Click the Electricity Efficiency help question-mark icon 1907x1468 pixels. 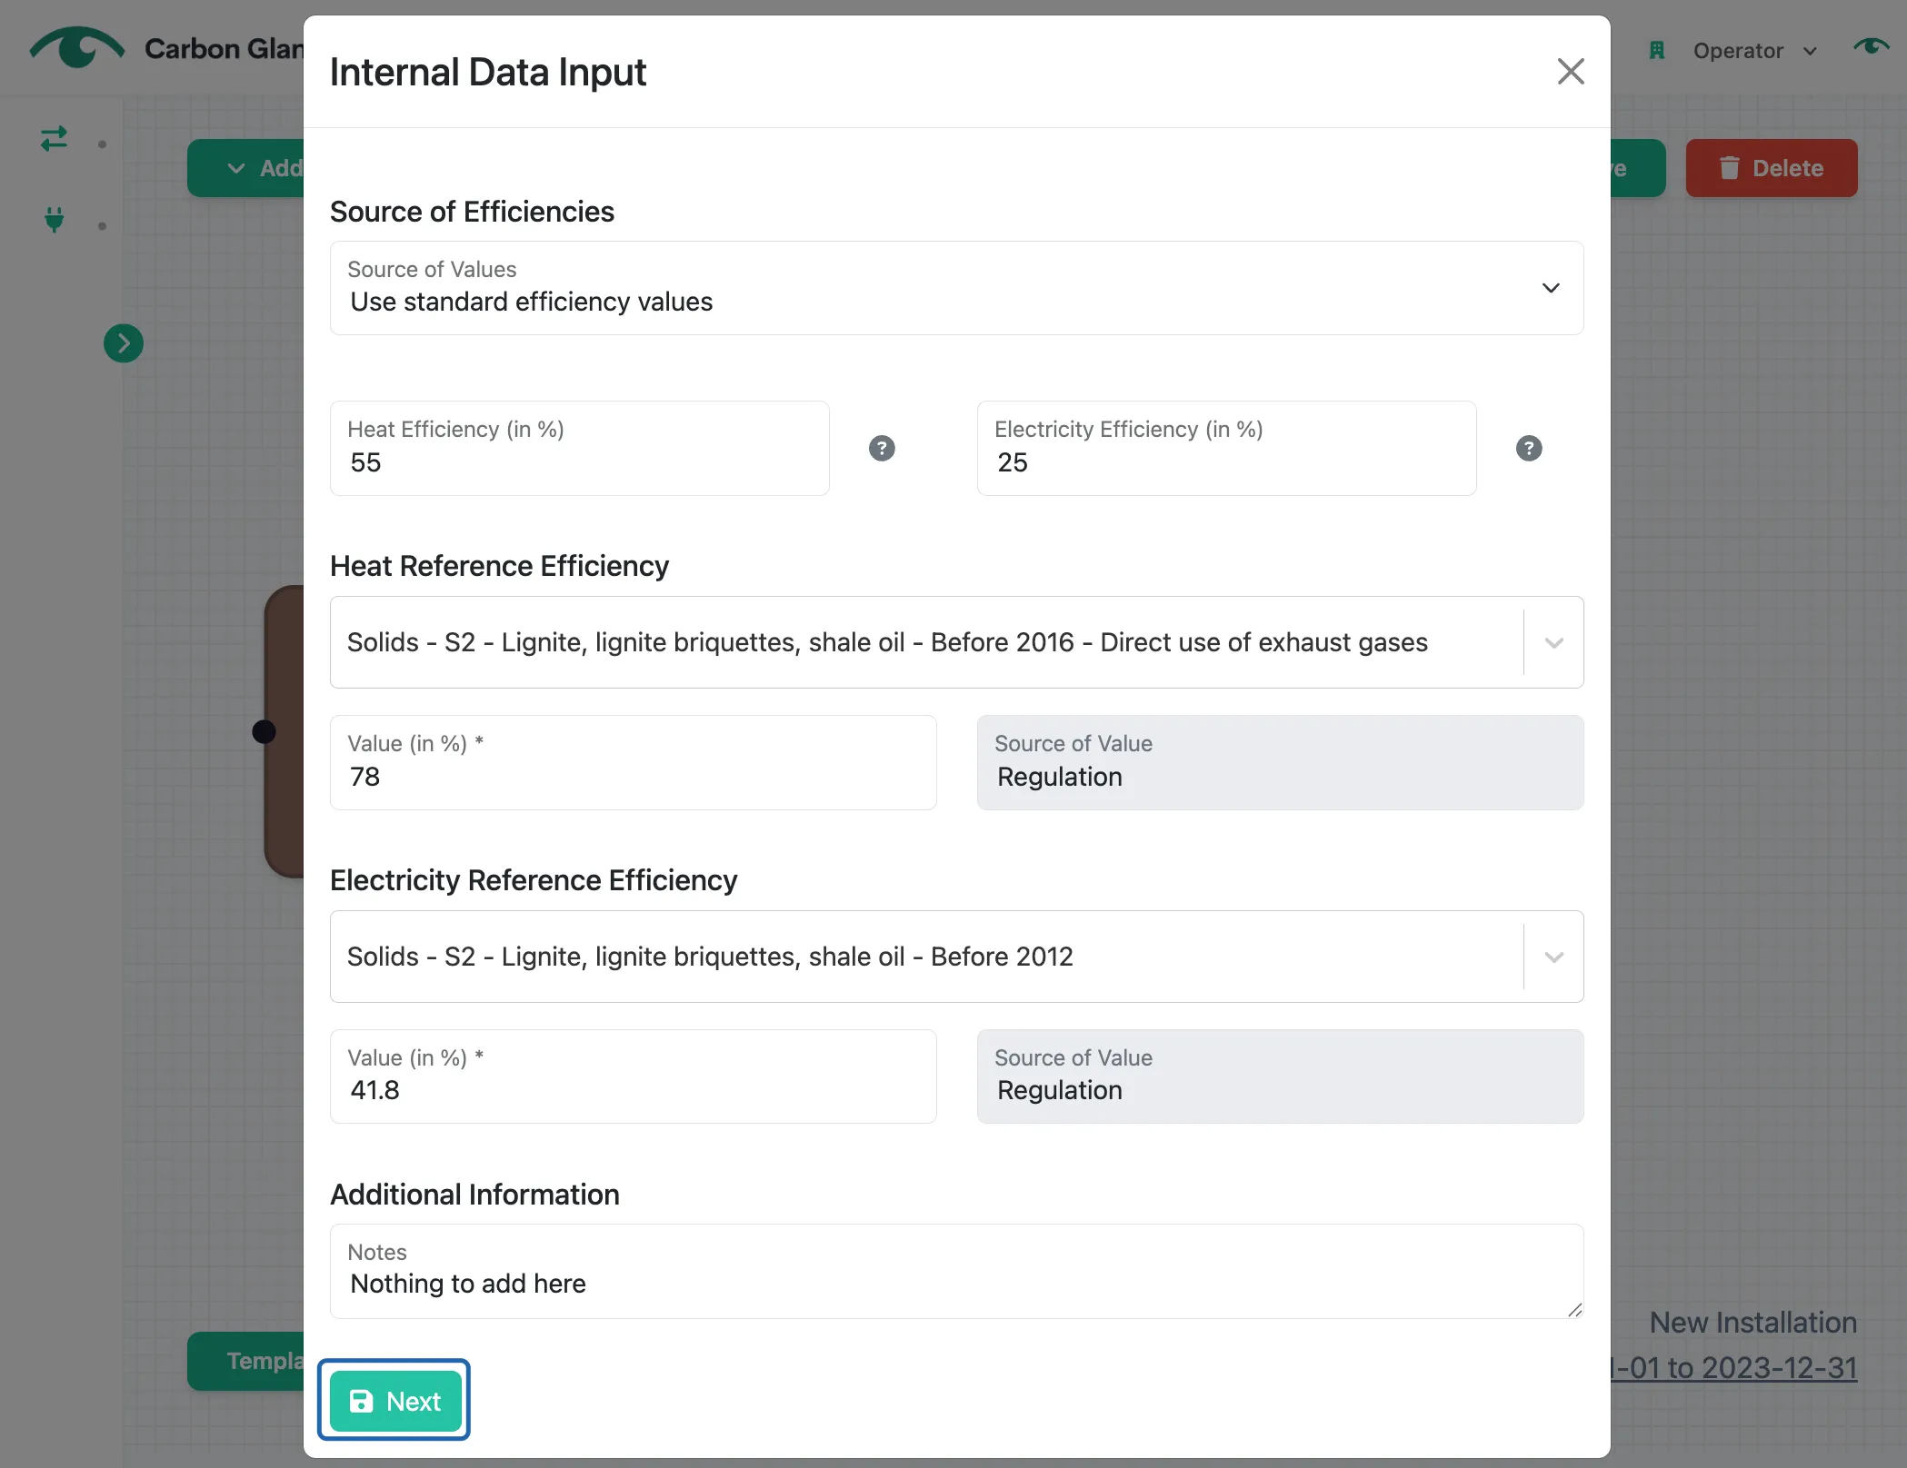pyautogui.click(x=1529, y=448)
